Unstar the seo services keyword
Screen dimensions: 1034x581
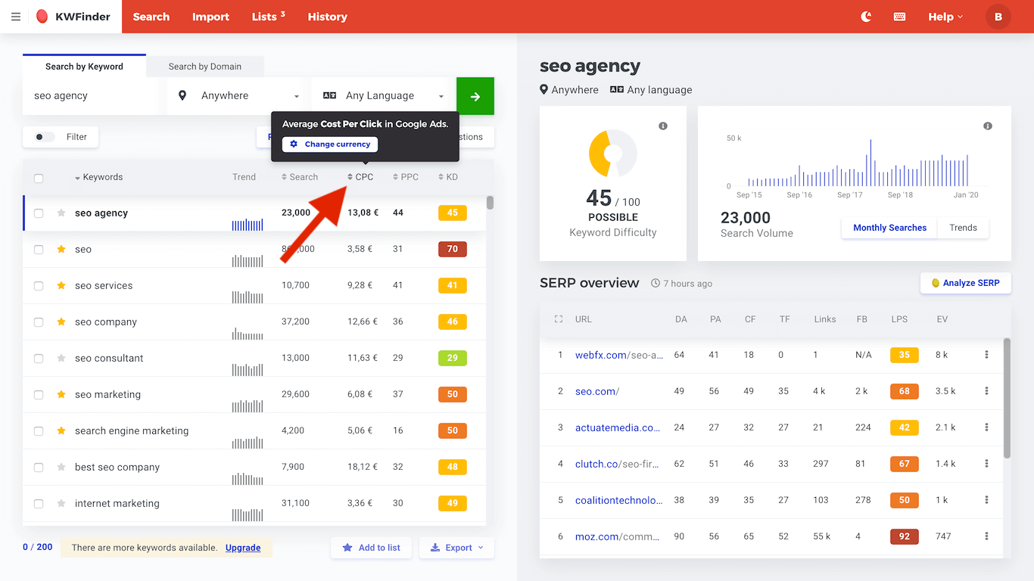point(61,285)
